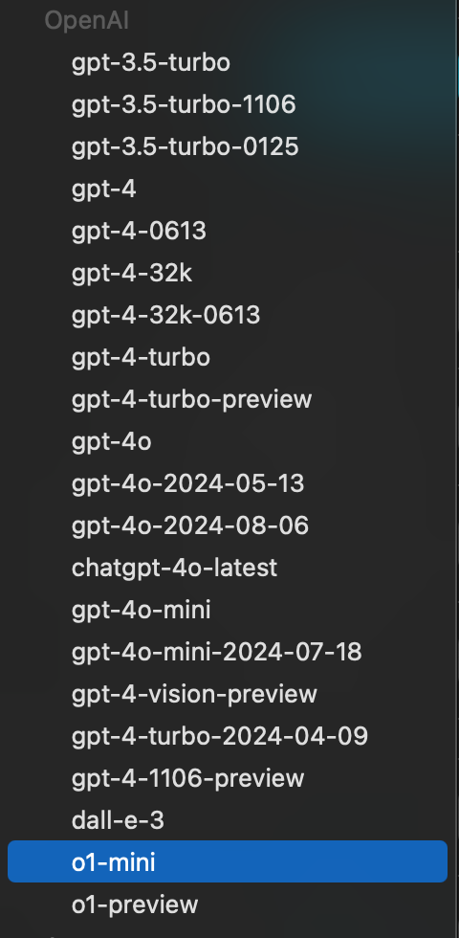Pick gpt-4-vision-preview model
The image size is (459, 938).
pos(228,694)
